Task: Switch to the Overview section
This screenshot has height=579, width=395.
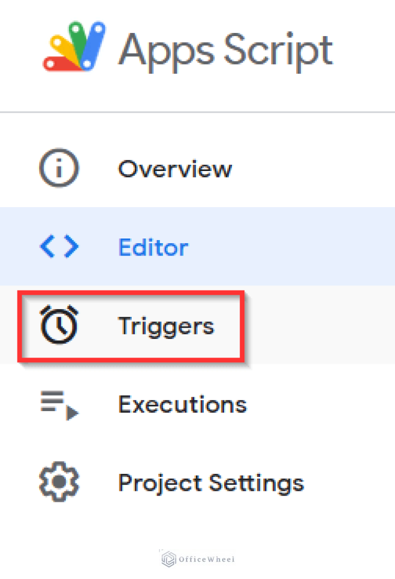Action: tap(175, 168)
